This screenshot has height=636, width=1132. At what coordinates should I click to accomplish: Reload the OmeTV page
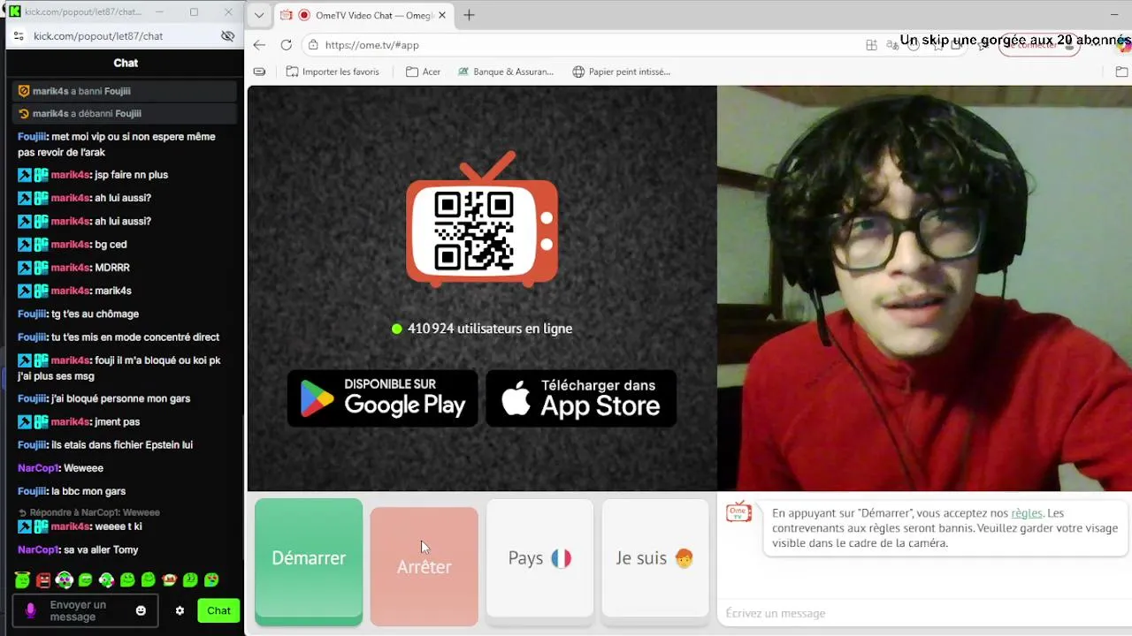287,45
